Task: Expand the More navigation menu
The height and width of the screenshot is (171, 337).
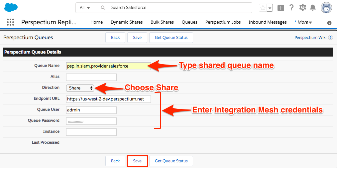Action: 303,22
